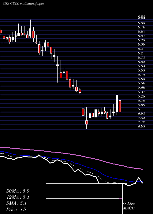Select the 5.09 price level label
Image resolution: width=153 pixels, height=214 pixels.
(141, 105)
